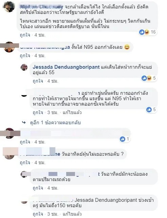The height and width of the screenshot is (218, 167).
Task: Click reaction icons showing 16 reactions
Action: (144, 32)
